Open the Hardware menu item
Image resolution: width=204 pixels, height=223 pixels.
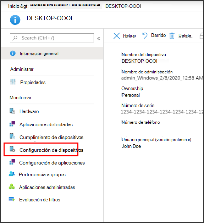click(x=29, y=111)
